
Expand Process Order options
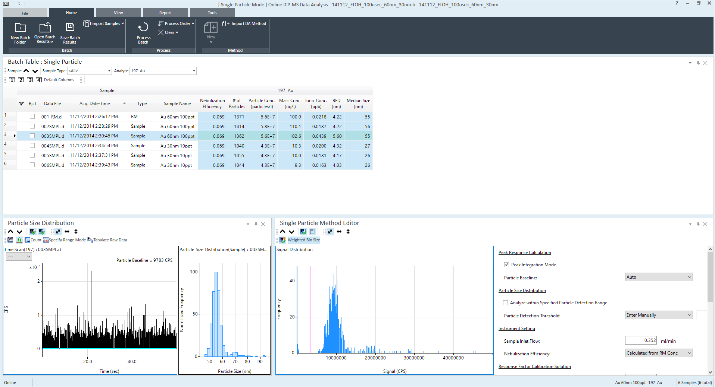(176, 23)
